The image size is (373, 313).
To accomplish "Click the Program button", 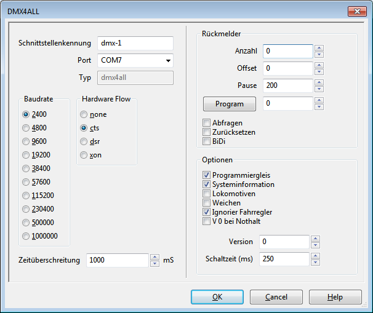I will click(x=229, y=104).
